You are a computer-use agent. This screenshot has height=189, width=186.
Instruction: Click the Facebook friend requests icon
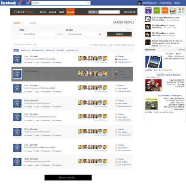(x=19, y=3)
